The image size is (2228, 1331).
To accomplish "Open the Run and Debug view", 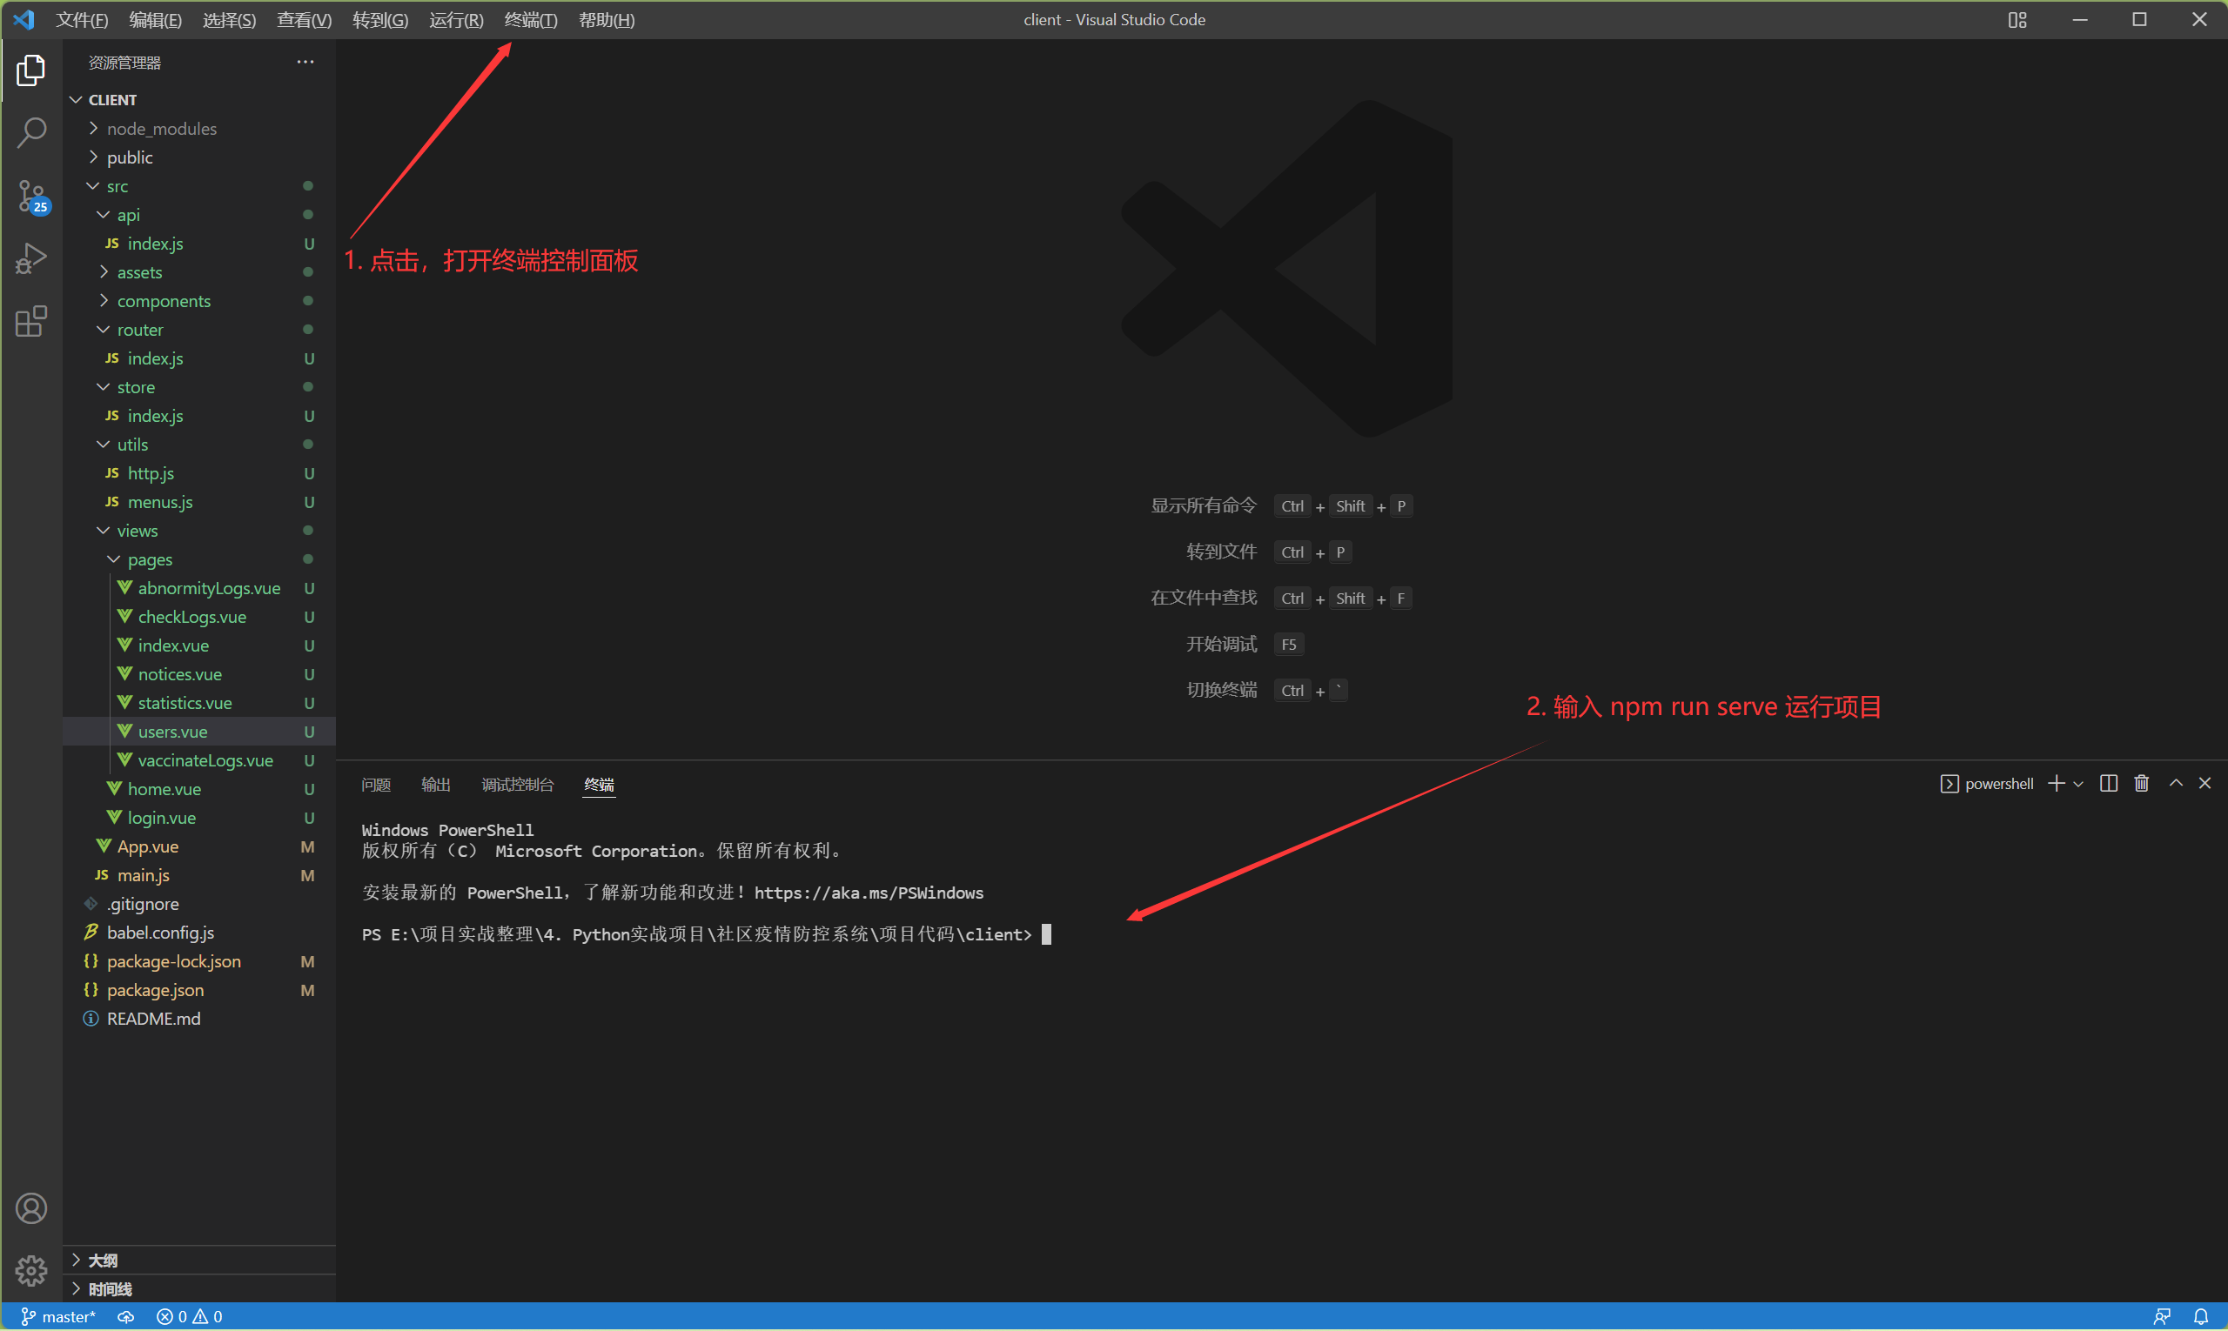I will (x=31, y=258).
